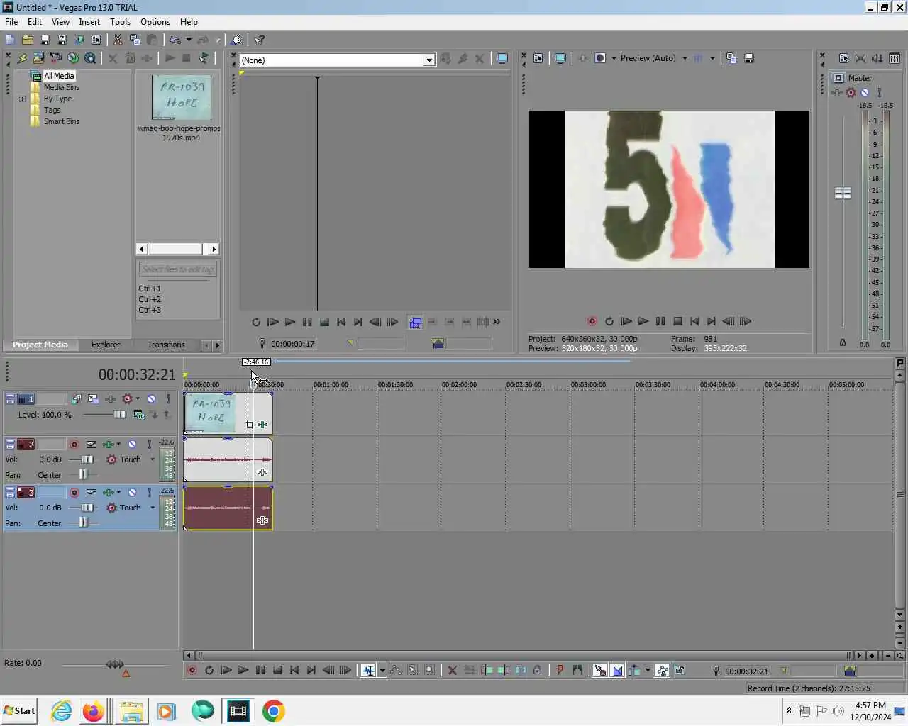Open the Options menu
The width and height of the screenshot is (908, 726).
tap(155, 22)
